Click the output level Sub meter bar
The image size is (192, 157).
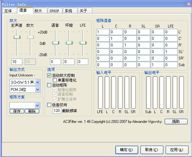point(148,92)
